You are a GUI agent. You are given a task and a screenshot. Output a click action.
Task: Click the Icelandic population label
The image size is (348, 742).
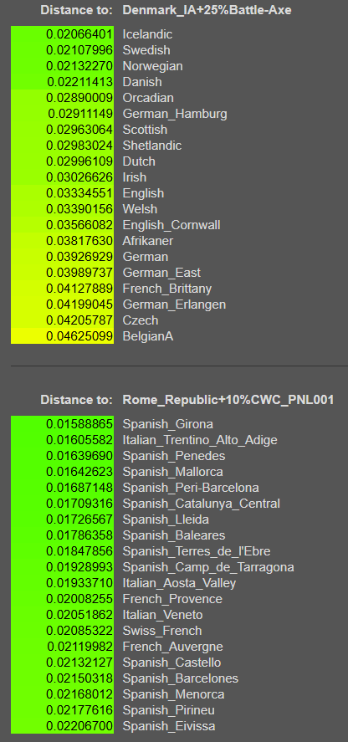pos(147,34)
